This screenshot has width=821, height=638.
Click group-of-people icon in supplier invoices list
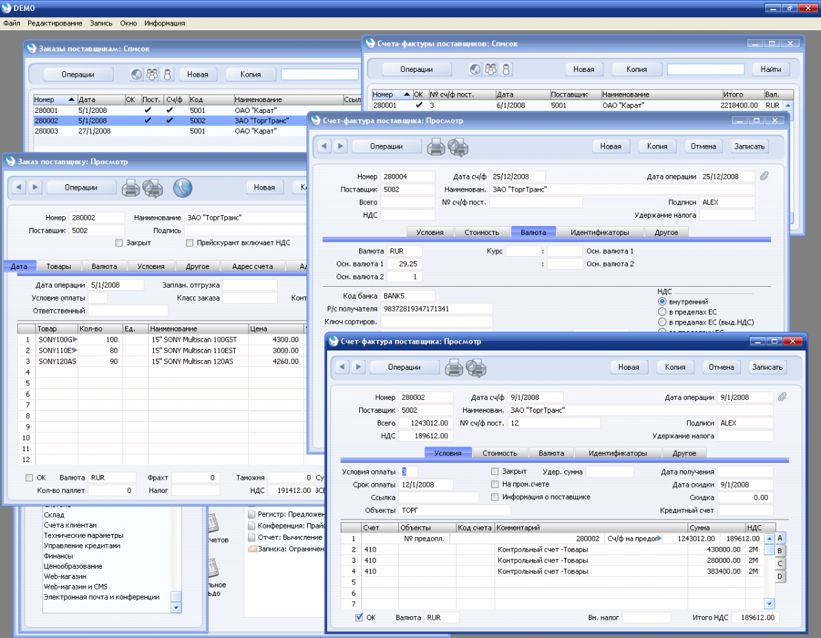[491, 69]
